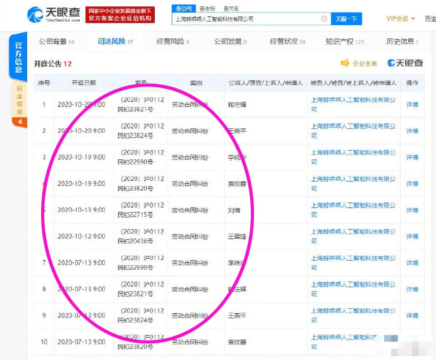Open 详情 for row 1 钱庄福
The image size is (436, 360).
pyautogui.click(x=412, y=104)
